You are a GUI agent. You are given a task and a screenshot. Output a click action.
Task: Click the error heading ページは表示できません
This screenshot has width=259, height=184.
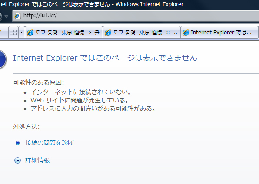105,58
